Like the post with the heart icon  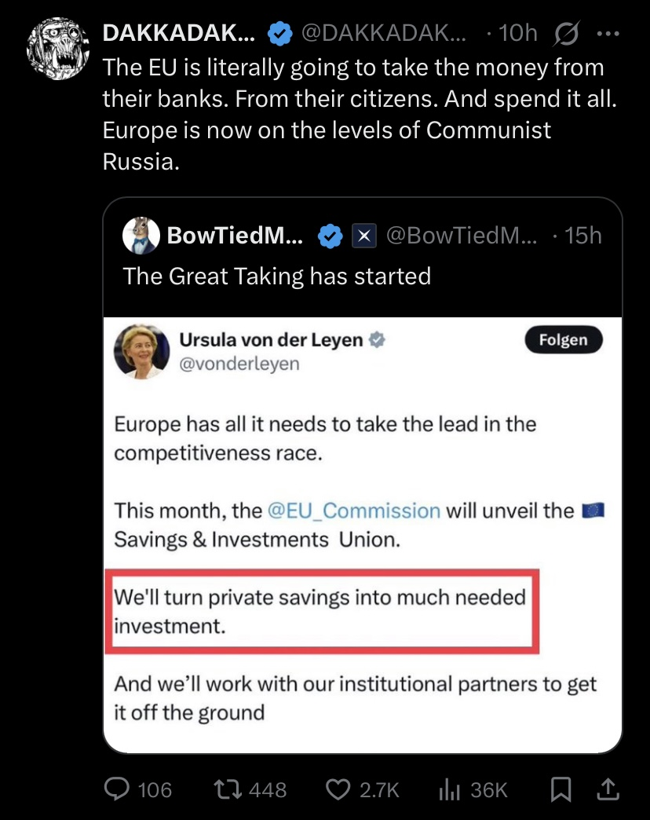pos(337,789)
